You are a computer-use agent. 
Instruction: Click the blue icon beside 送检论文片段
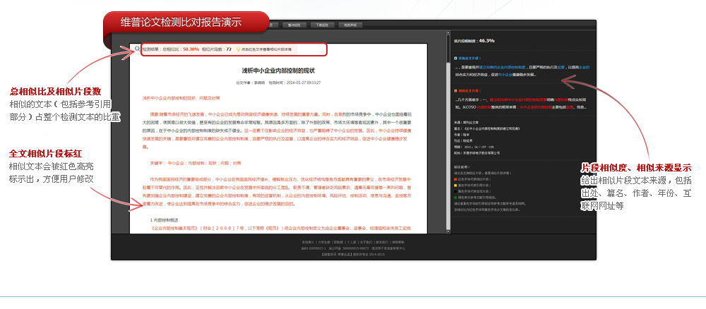456,59
